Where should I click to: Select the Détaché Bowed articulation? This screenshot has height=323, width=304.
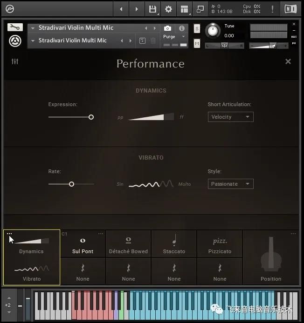[128, 244]
